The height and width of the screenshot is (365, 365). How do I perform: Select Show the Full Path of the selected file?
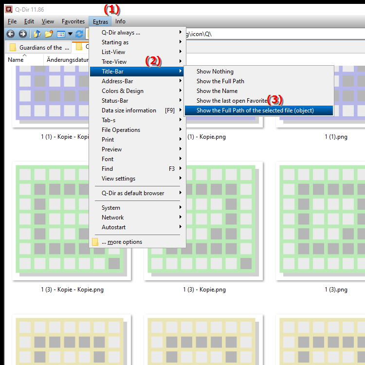pos(259,110)
